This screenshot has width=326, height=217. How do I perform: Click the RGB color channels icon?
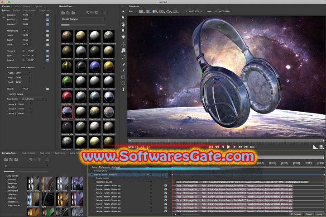[148, 11]
